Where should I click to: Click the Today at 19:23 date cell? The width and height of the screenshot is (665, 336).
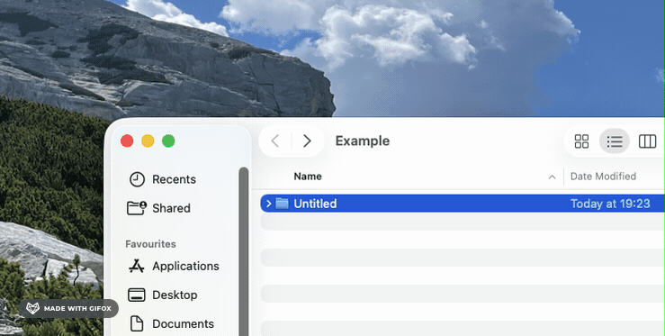tap(610, 204)
